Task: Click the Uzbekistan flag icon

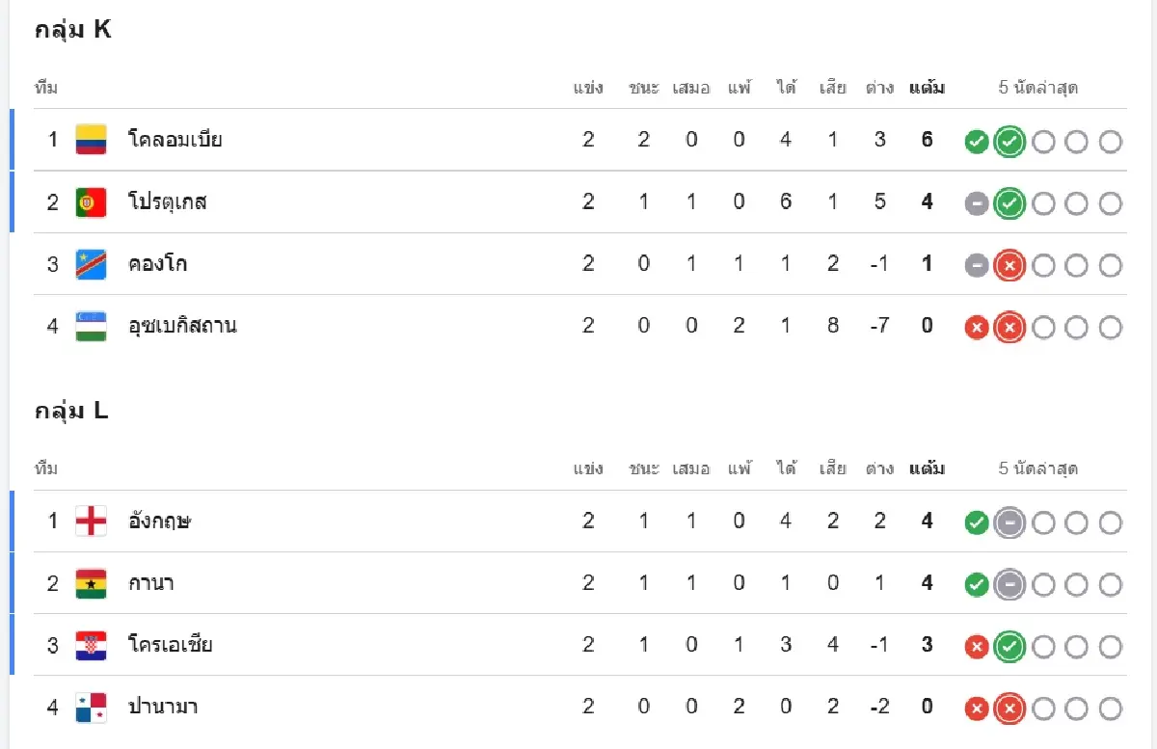Action: 92,326
